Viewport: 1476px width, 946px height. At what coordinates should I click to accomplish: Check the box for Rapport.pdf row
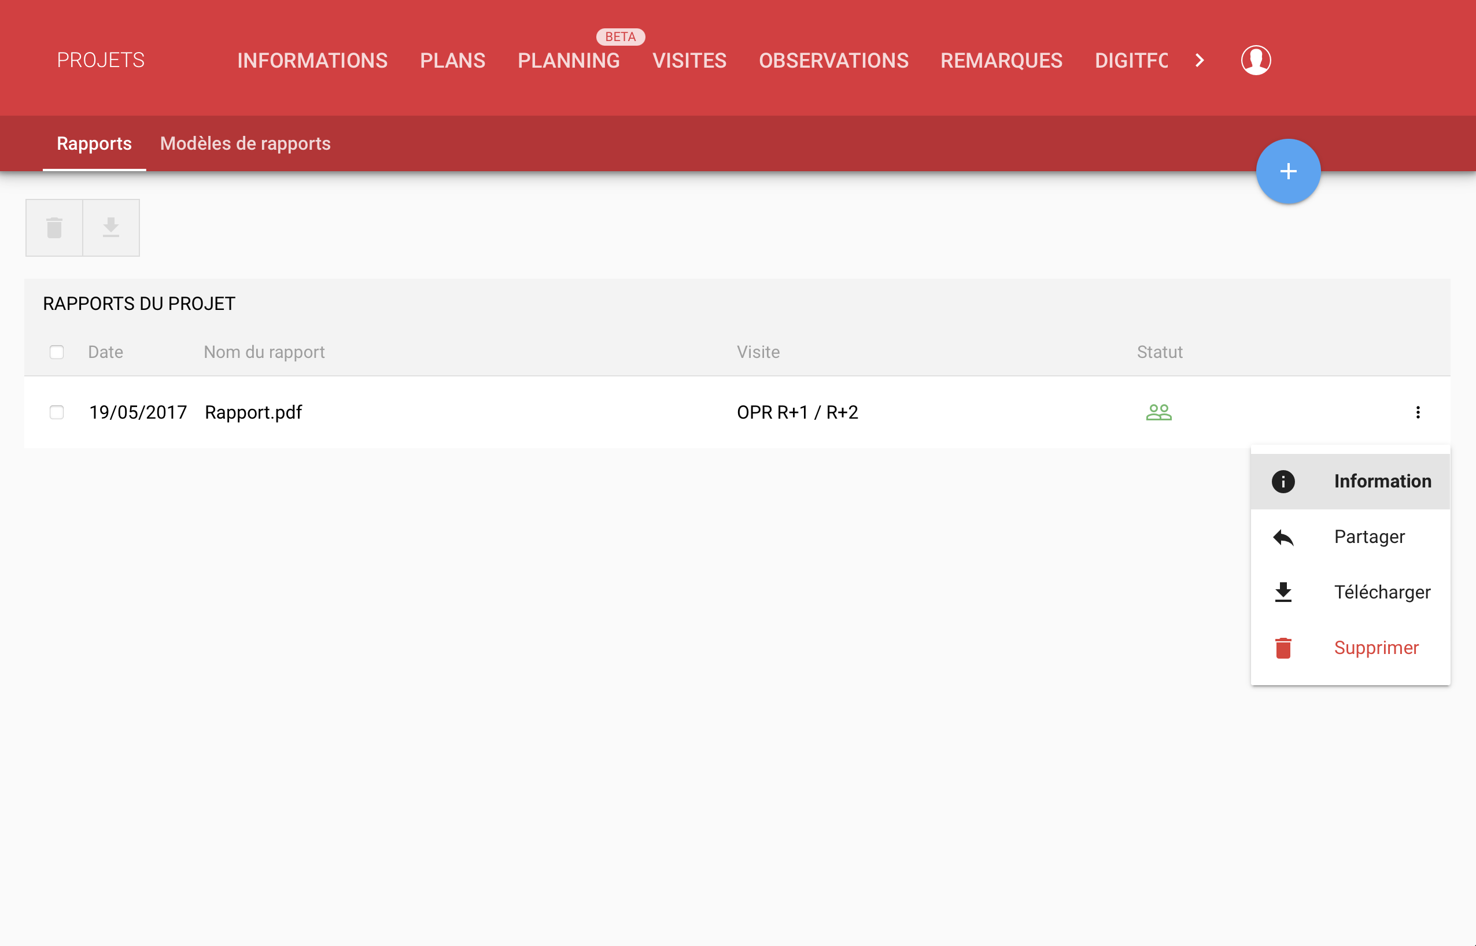click(x=57, y=412)
